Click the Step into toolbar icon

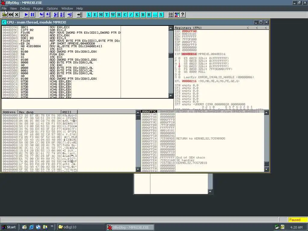click(42, 14)
